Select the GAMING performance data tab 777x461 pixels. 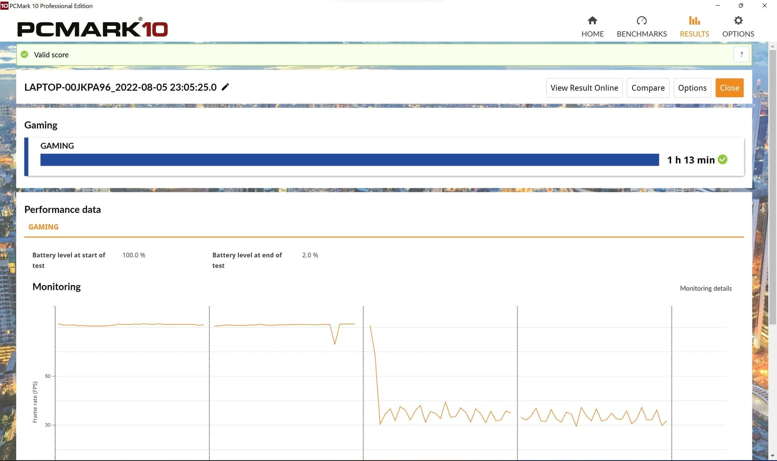[x=43, y=227]
